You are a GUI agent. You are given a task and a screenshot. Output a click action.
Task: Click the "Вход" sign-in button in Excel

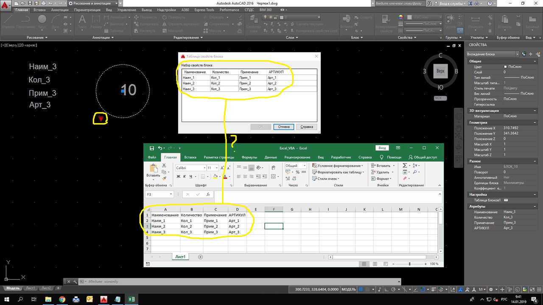(382, 148)
